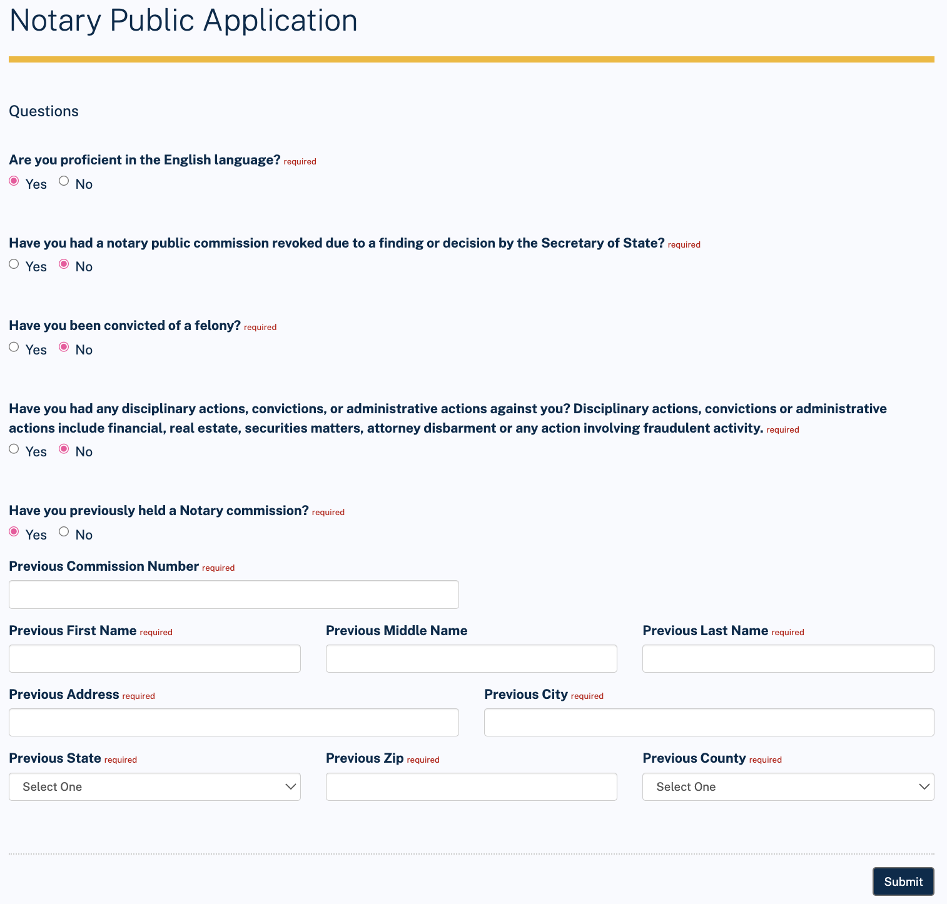Select No for notary commission revoked question

click(x=63, y=264)
